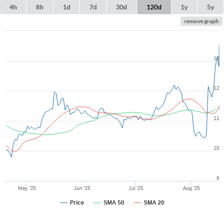This screenshot has height=215, width=224.
Task: Click the May '25 axis label
Action: [27, 188]
